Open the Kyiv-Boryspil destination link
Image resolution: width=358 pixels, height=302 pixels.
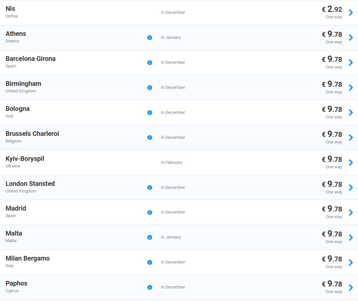25,159
